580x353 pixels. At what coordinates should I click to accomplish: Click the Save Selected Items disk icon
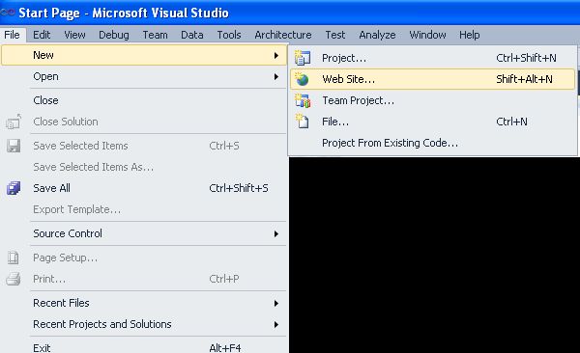point(14,146)
